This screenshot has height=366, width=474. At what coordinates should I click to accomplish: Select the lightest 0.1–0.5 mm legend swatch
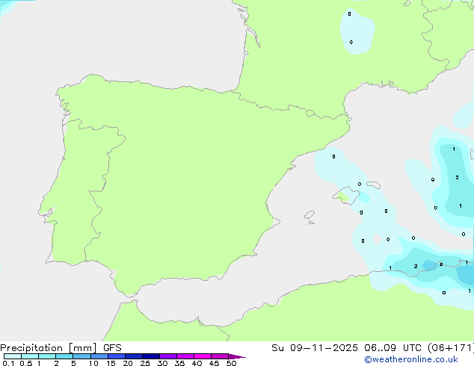pyautogui.click(x=12, y=356)
